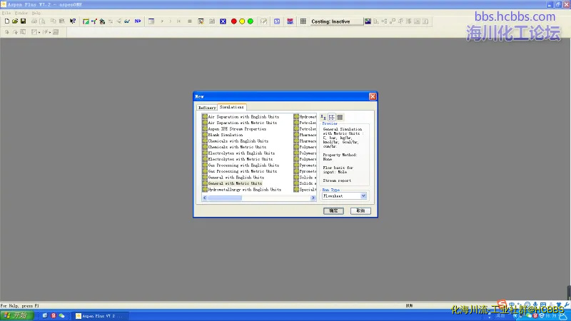Select Aspen IPE Stream Properties template
This screenshot has width=571, height=321.
[237, 129]
